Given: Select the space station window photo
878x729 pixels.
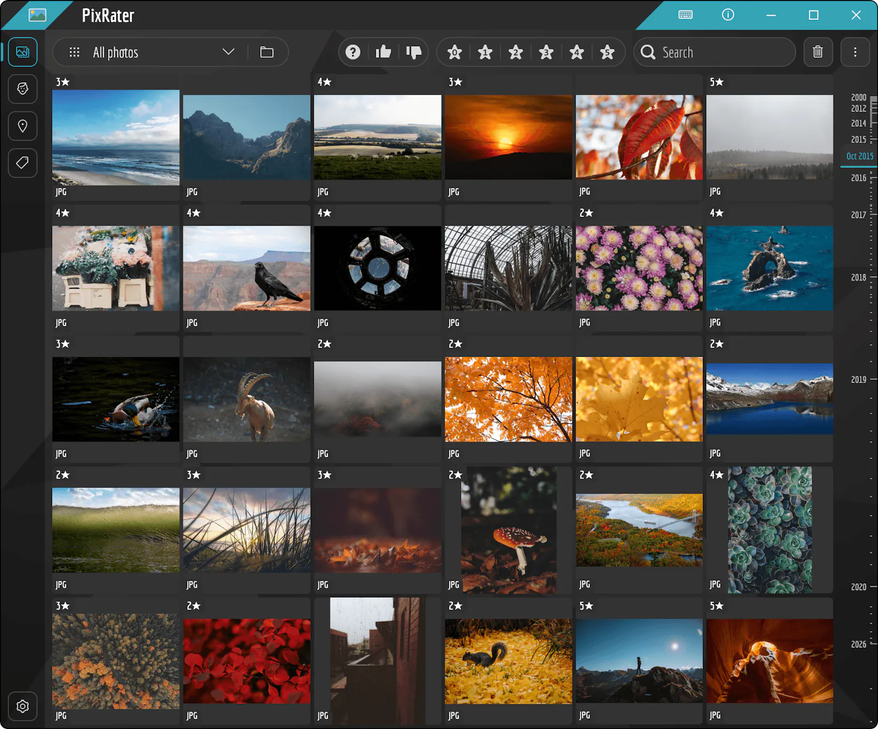Looking at the screenshot, I should [378, 268].
